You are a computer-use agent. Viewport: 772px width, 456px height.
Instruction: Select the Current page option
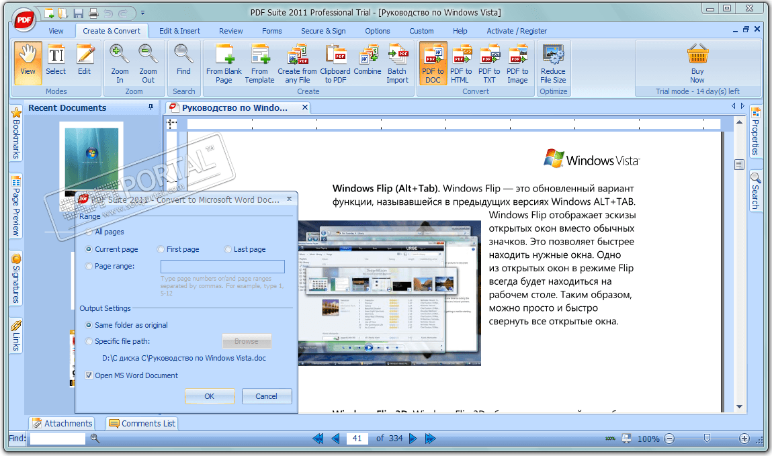89,249
